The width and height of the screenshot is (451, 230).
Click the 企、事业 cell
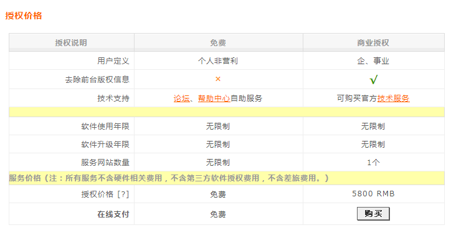tap(373, 60)
